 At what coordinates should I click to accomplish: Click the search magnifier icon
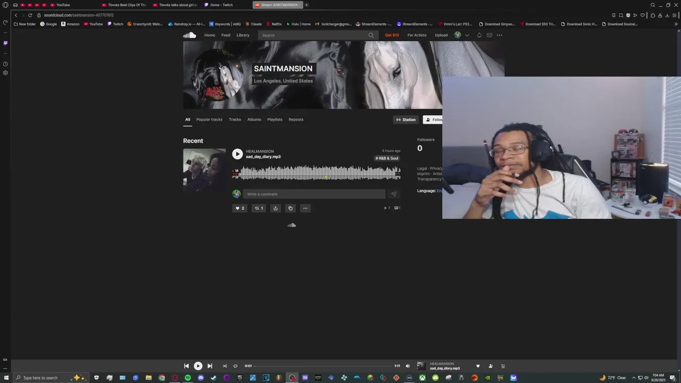point(371,35)
